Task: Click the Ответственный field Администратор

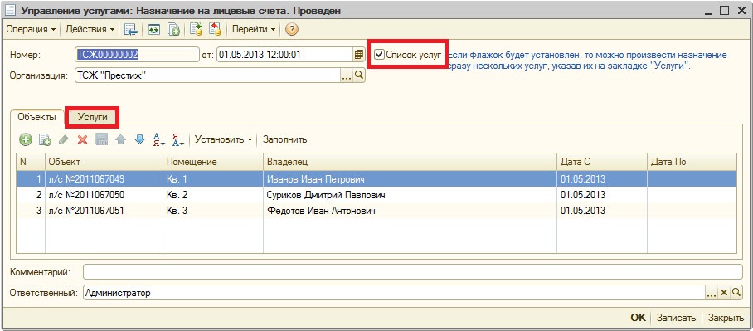Action: coord(393,292)
